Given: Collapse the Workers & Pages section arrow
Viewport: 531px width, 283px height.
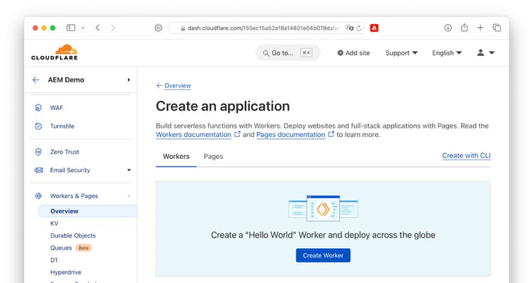Looking at the screenshot, I should coord(129,196).
